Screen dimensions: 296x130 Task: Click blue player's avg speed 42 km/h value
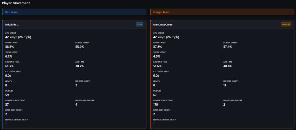[x=18, y=37]
